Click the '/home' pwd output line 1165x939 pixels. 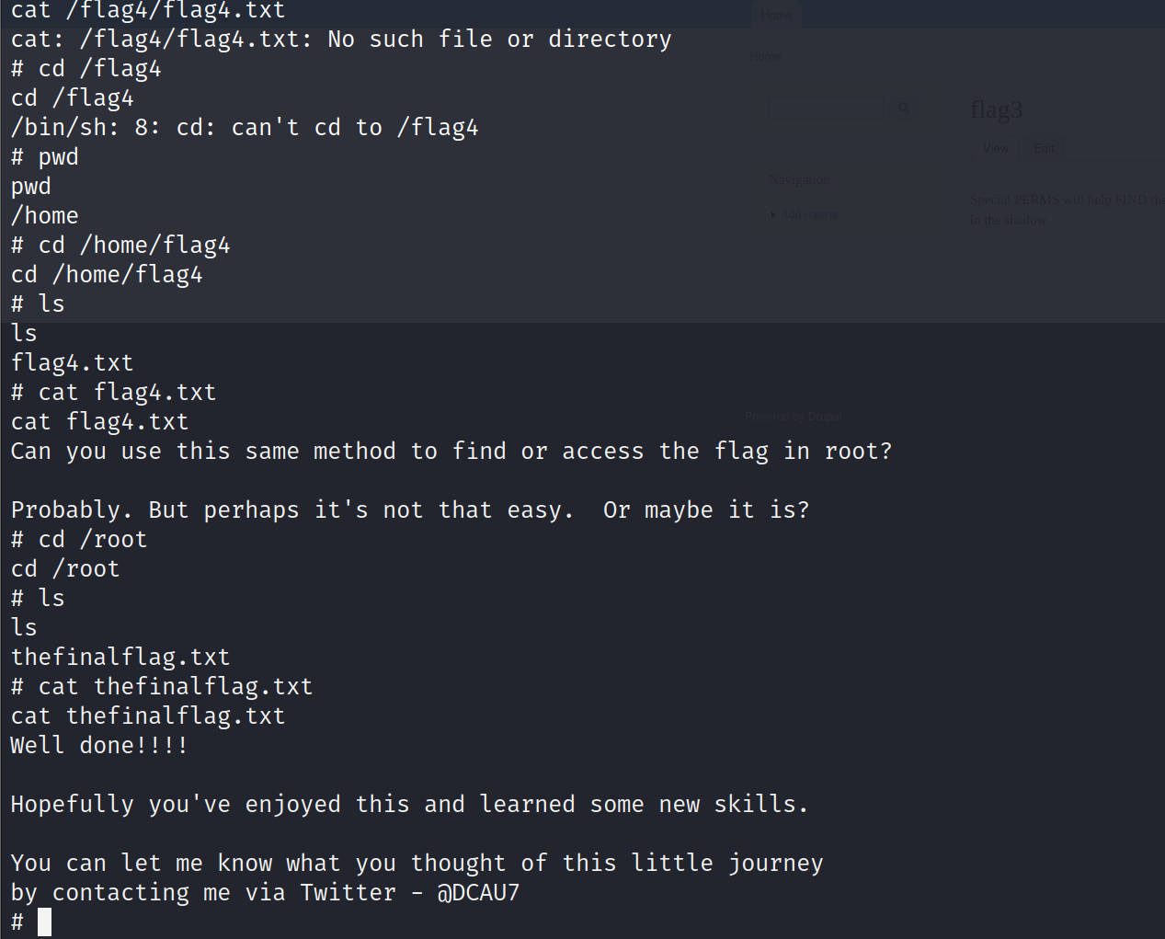coord(45,215)
